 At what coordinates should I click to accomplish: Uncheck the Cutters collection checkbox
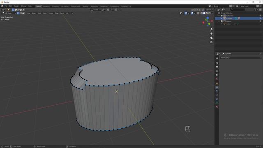222,21
